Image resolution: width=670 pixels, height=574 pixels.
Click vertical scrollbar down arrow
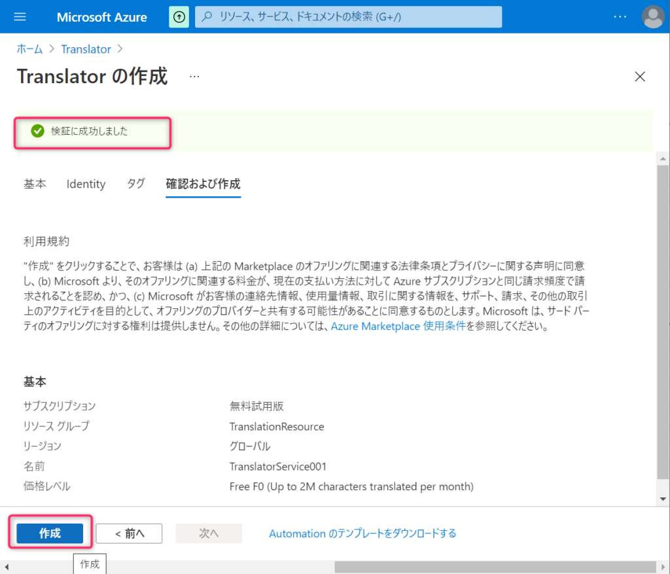tap(663, 499)
